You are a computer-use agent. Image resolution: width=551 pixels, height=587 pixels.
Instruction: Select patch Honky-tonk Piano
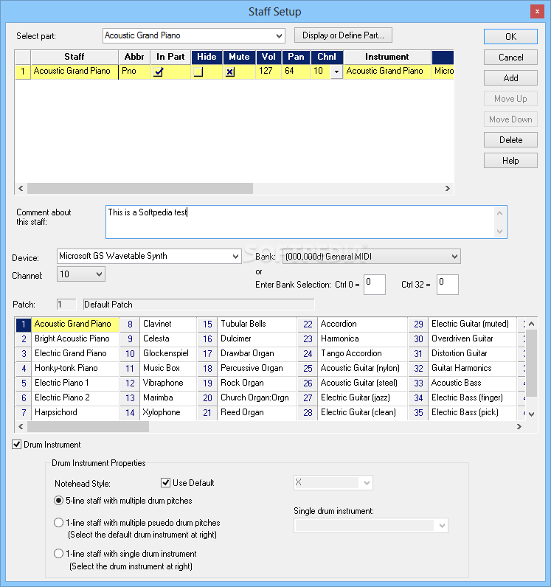pyautogui.click(x=75, y=368)
